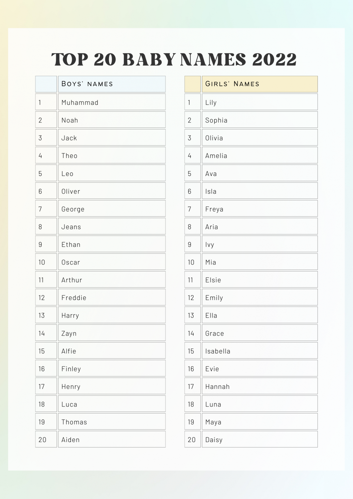Select the Sophia cell
The height and width of the screenshot is (499, 353).
[260, 120]
